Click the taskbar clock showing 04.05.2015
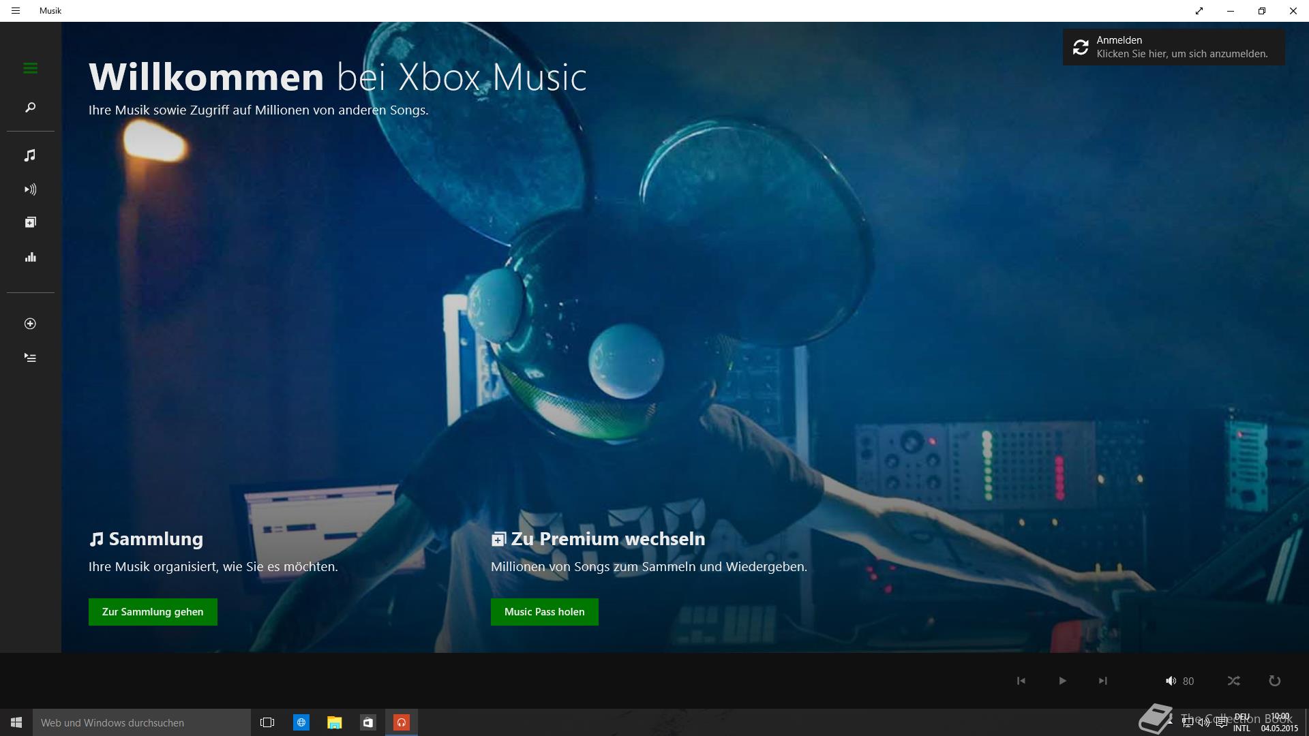This screenshot has width=1309, height=736. point(1280,722)
